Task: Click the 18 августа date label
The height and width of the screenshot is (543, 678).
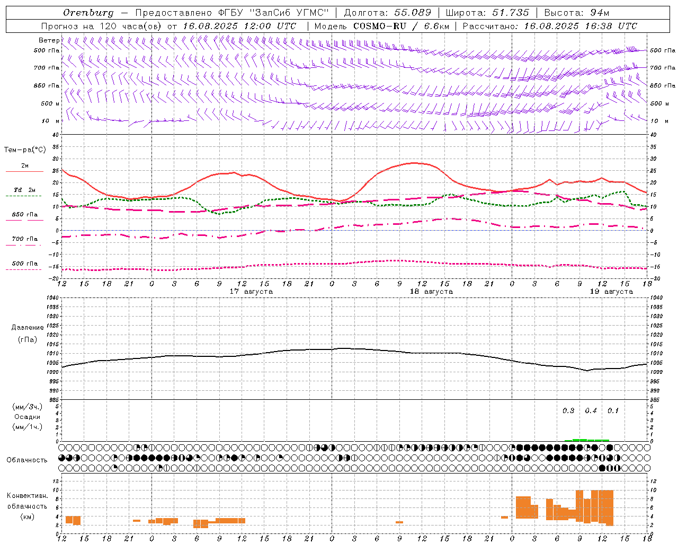Action: tap(431, 292)
